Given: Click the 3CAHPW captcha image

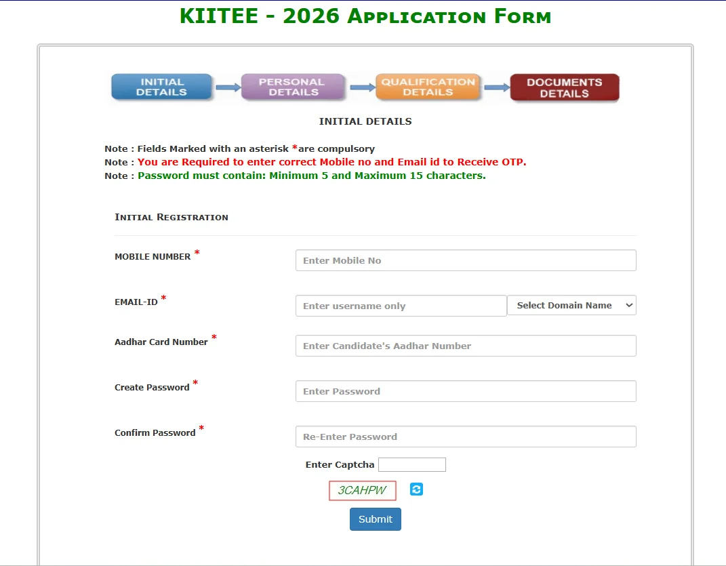Looking at the screenshot, I should [x=362, y=491].
